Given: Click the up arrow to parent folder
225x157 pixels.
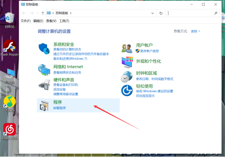Looking at the screenshot, I should 43,13.
